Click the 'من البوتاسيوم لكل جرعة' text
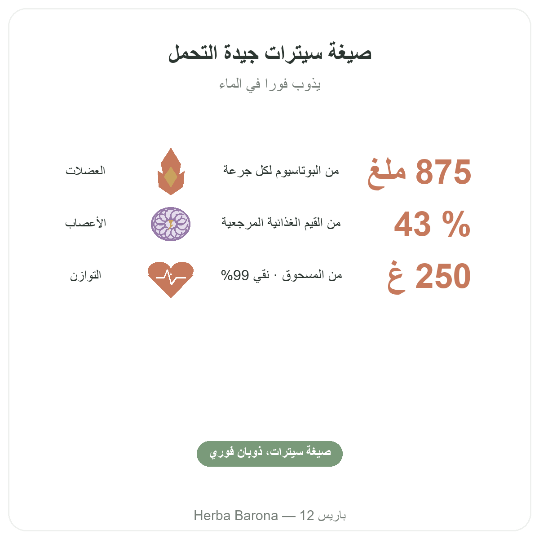Image resolution: width=539 pixels, height=539 pixels. pos(281,171)
